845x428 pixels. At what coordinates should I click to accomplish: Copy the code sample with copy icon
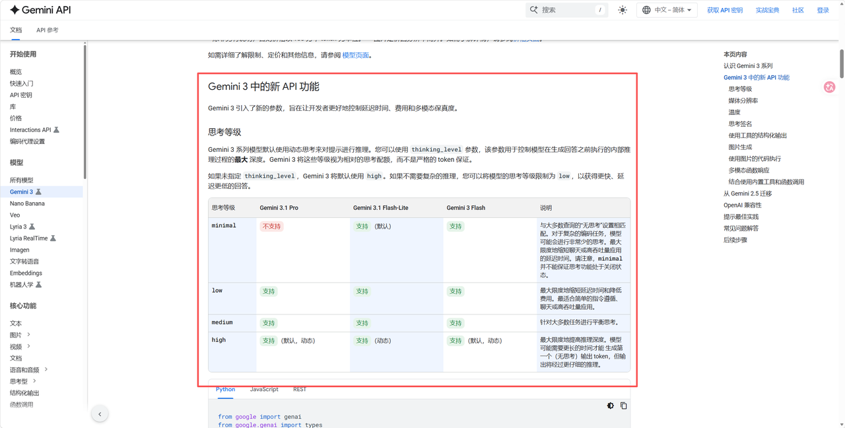pos(623,406)
